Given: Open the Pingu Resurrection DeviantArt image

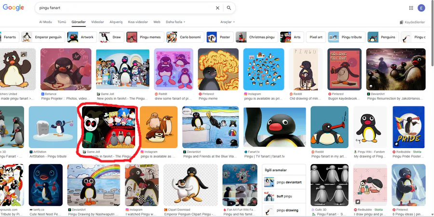Looking at the screenshot, I should pos(396,69).
